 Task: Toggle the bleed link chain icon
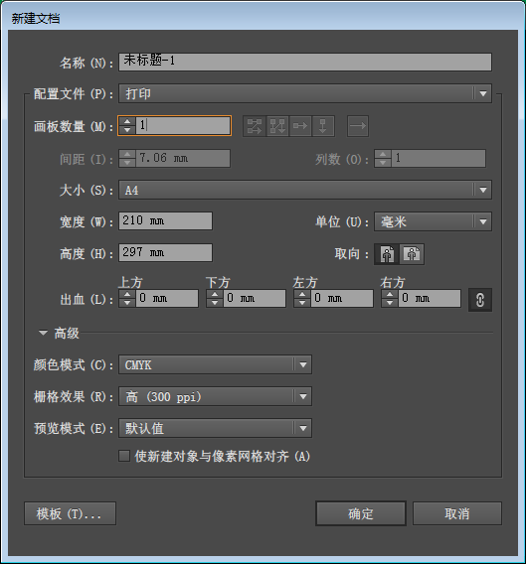[480, 300]
